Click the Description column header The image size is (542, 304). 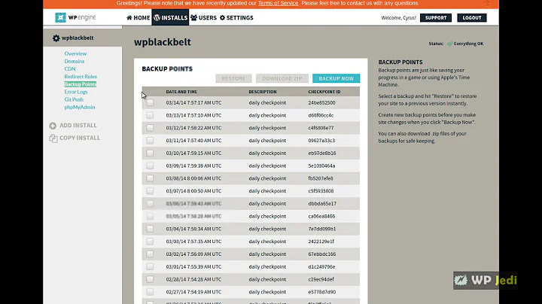pos(263,92)
